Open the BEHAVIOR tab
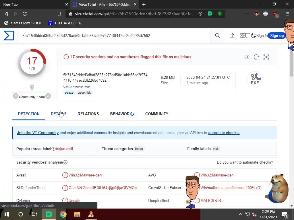Viewport: 294px width, 220px height. [x=122, y=114]
